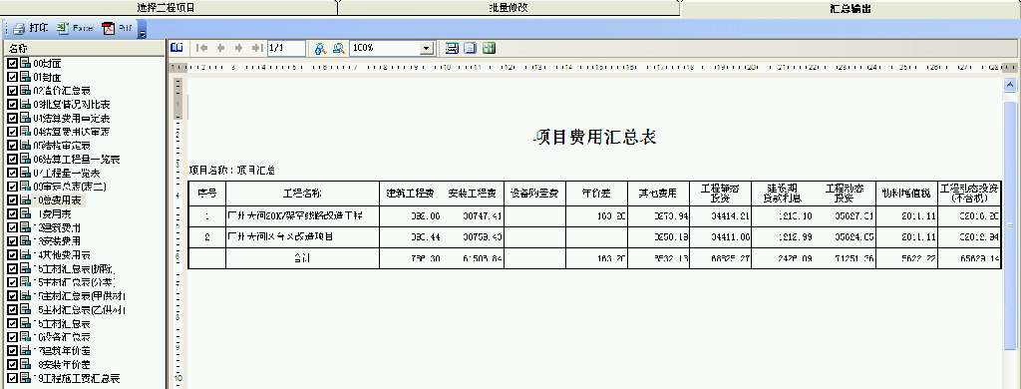Click the binoculars find icon
Viewport: 1021px width, 389px height.
(x=320, y=48)
